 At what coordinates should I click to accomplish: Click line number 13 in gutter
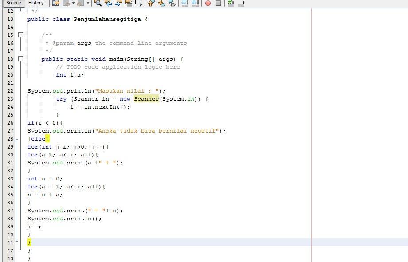point(10,19)
